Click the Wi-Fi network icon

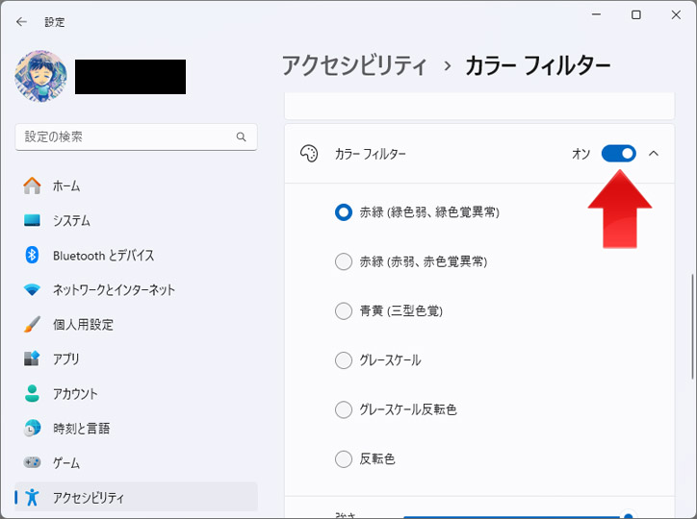(x=32, y=289)
